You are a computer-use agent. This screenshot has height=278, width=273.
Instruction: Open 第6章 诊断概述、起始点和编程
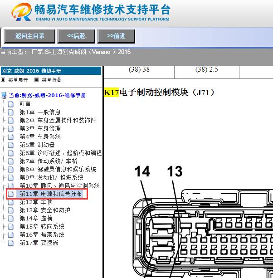click(60, 153)
